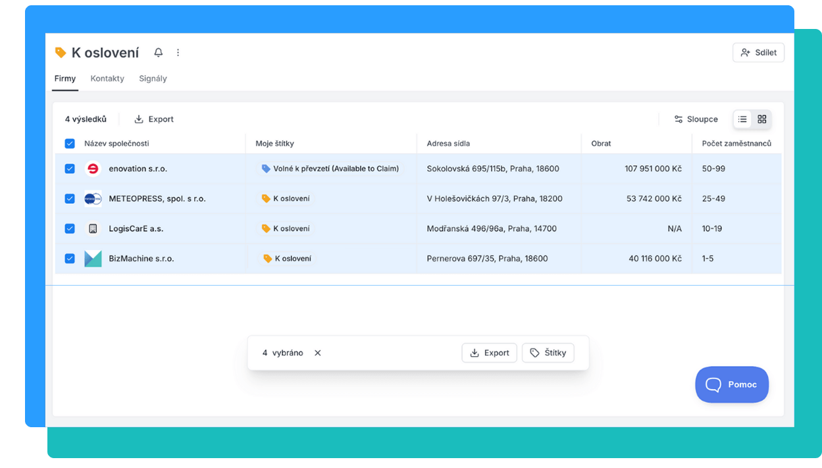Viewport: 822px width, 468px height.
Task: Toggle the select-all header checkbox
Action: (70, 143)
